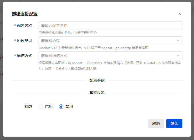Click the 根据机器人实现端 hint text
The image size is (194, 140).
coord(110,66)
